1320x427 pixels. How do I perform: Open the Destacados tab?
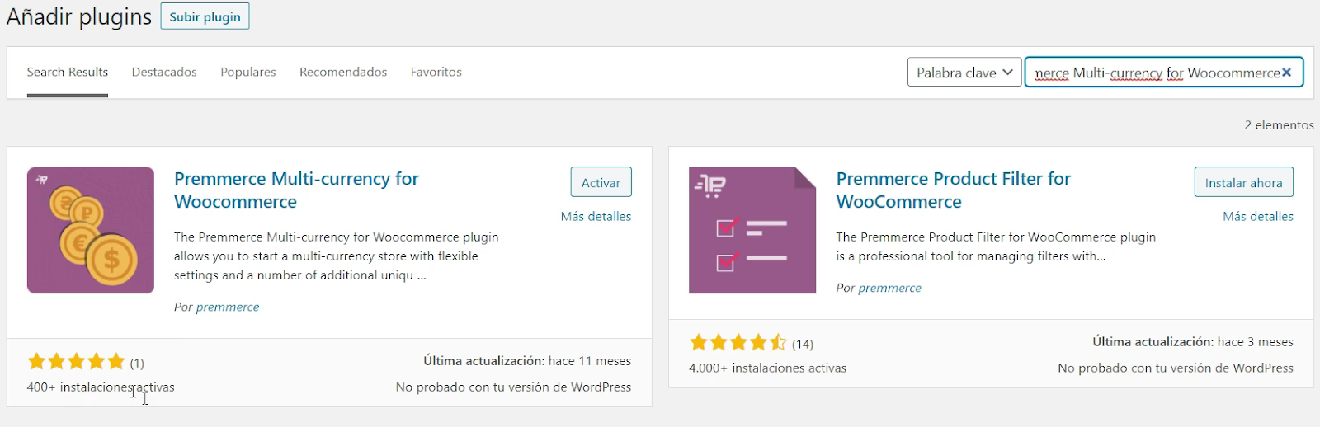164,72
